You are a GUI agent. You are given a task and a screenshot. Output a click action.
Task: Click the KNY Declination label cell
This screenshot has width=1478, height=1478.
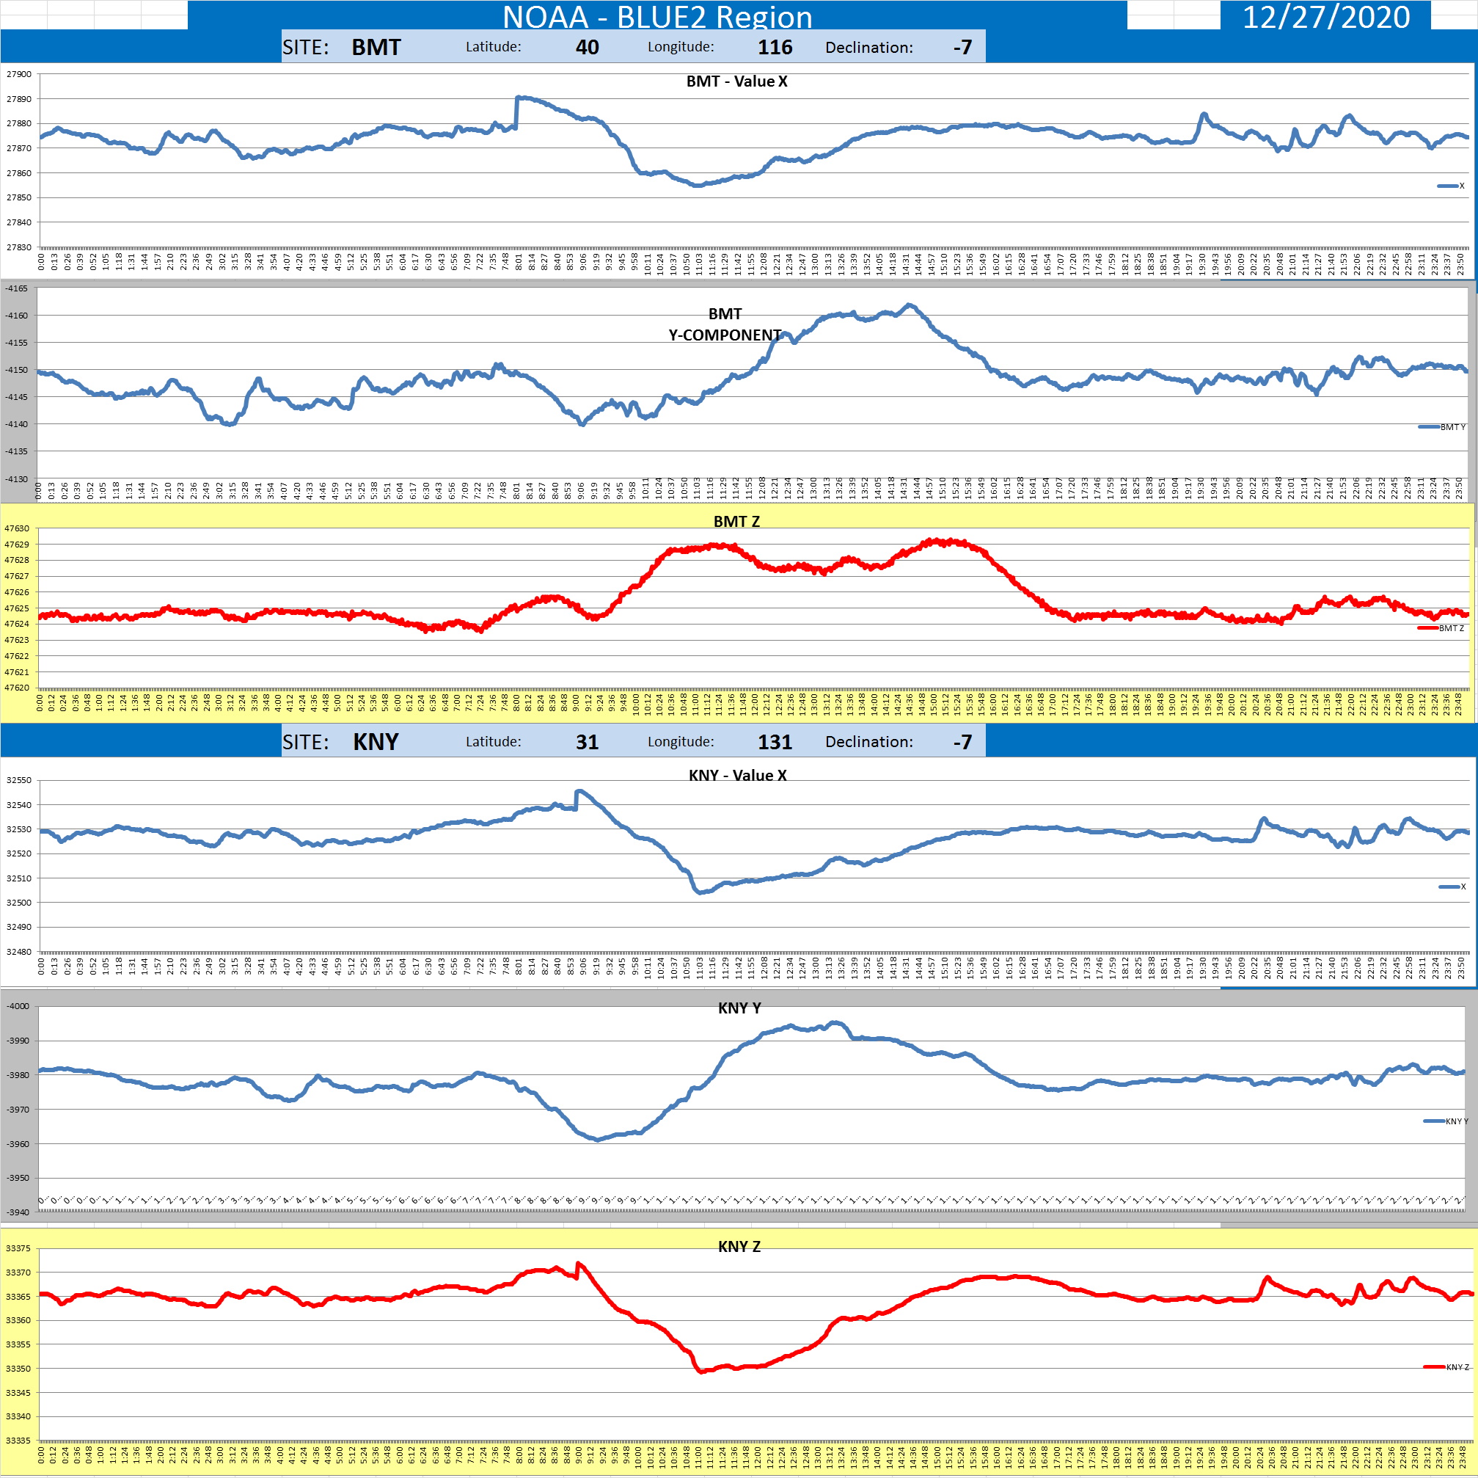868,742
